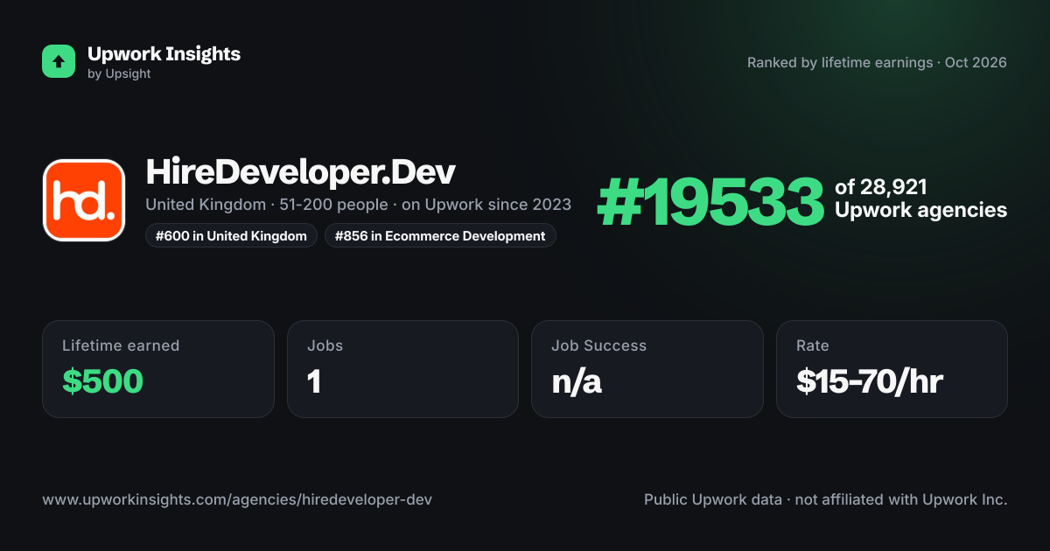
Task: Click the 'United Kingdom · 51-200 people' line
Action: pos(358,205)
